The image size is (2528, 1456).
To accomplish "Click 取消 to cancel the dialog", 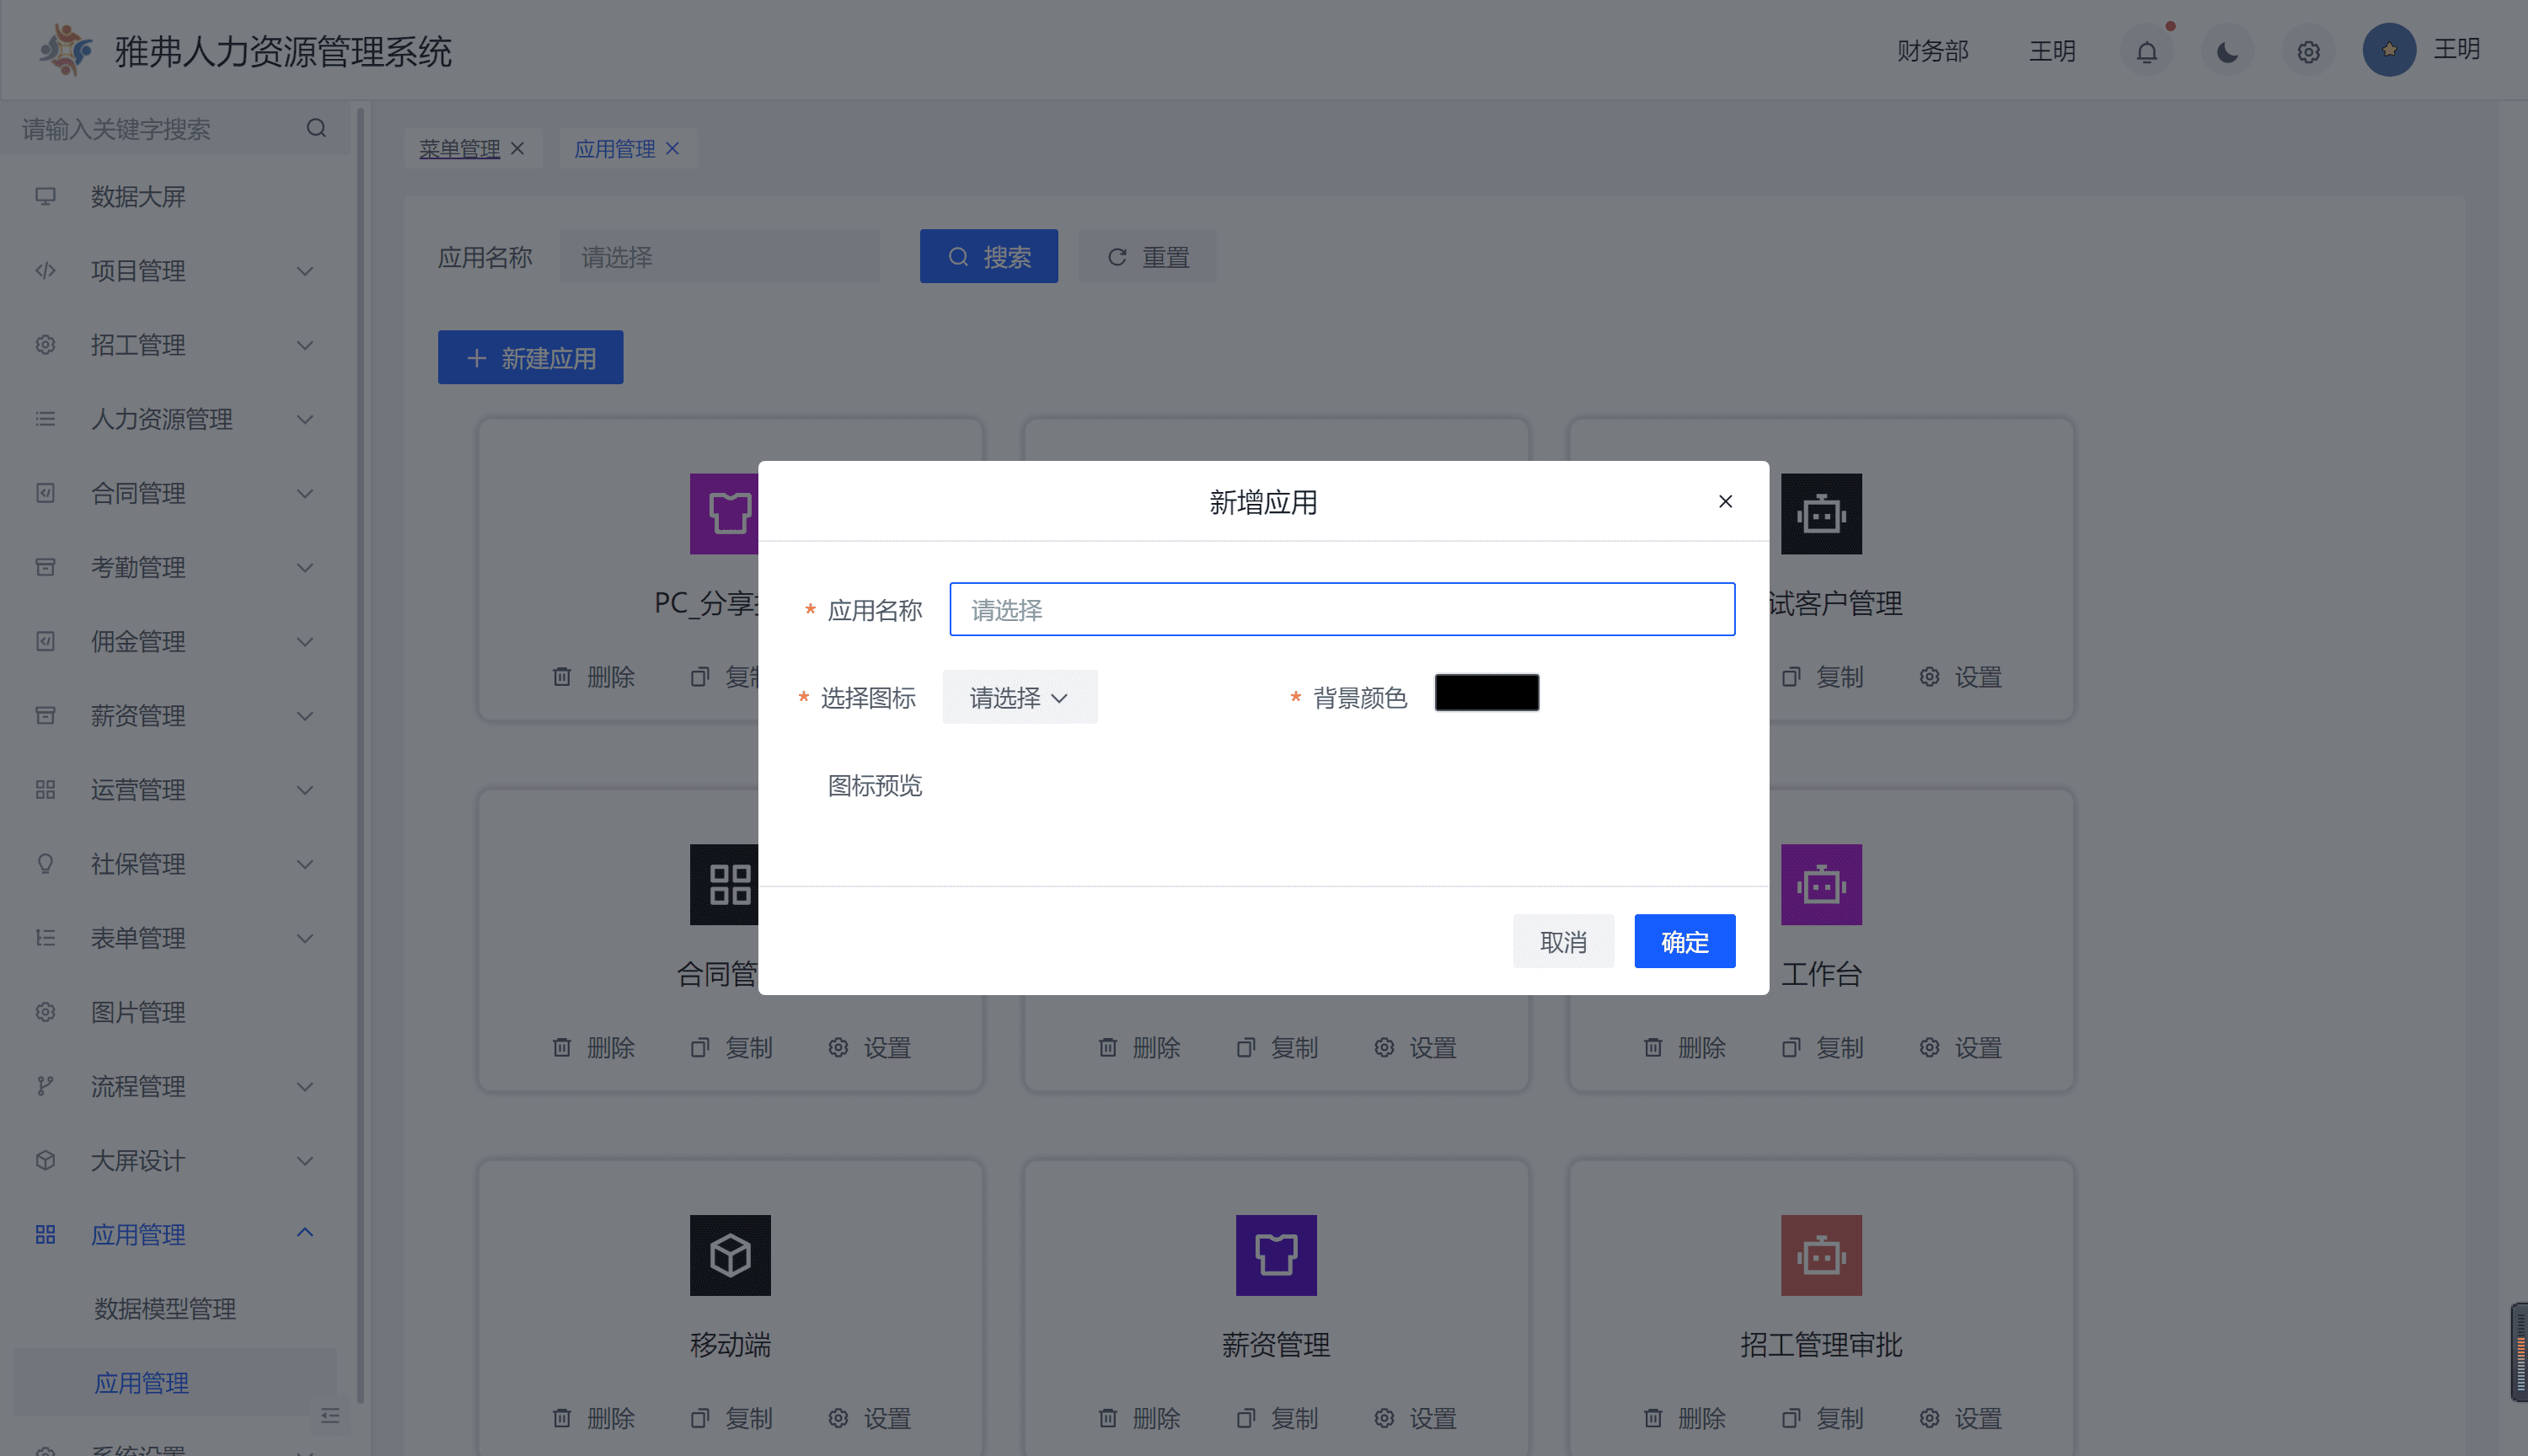I will (1563, 941).
